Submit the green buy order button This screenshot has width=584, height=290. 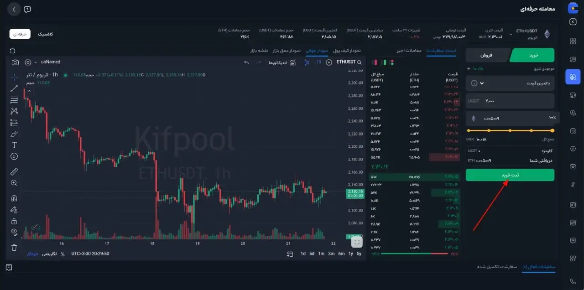coord(510,175)
